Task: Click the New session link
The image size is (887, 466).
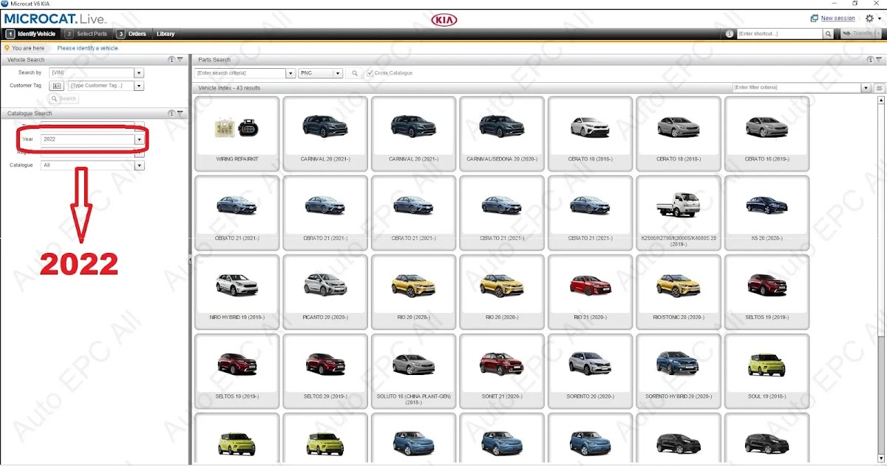Action: tap(838, 18)
